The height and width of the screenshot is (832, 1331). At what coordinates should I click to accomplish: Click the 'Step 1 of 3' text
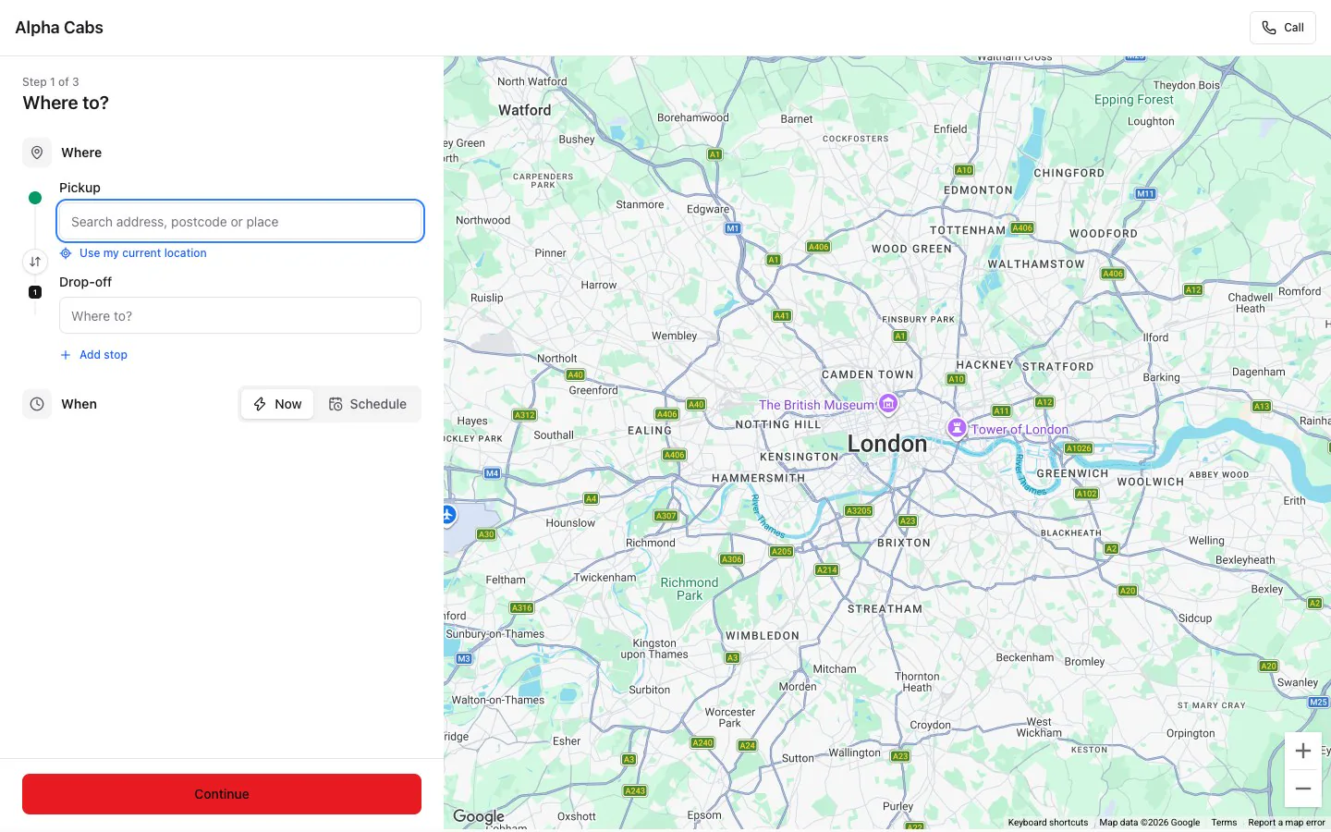point(51,81)
